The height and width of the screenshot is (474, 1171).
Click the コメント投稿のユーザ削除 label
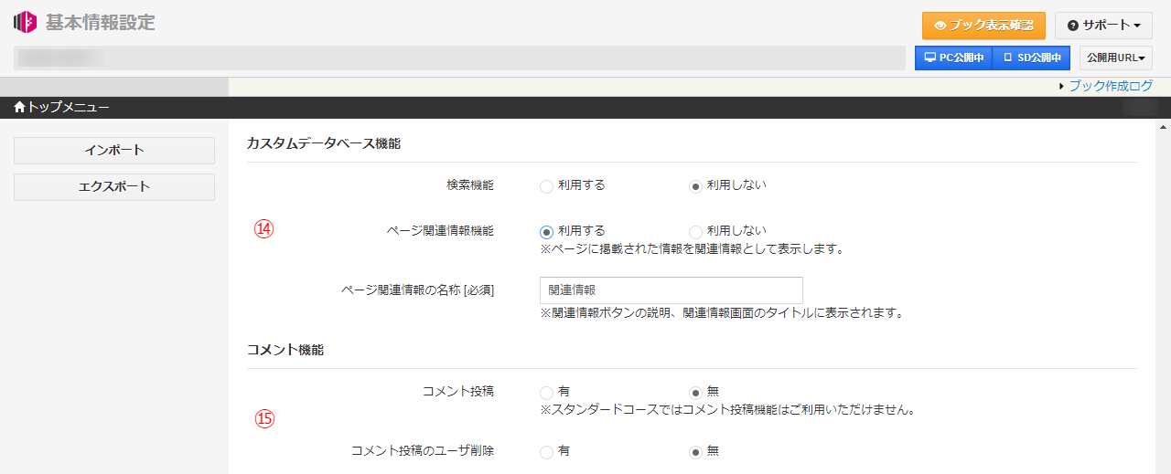point(423,451)
